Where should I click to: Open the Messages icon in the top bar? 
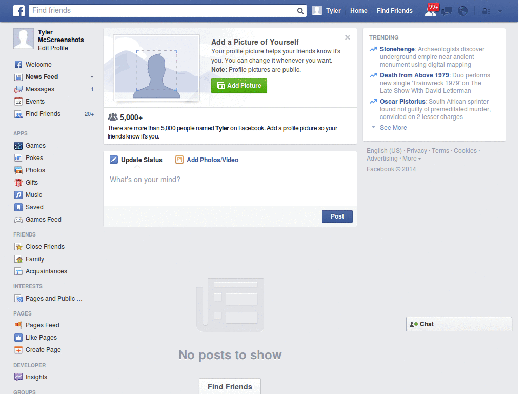click(447, 10)
